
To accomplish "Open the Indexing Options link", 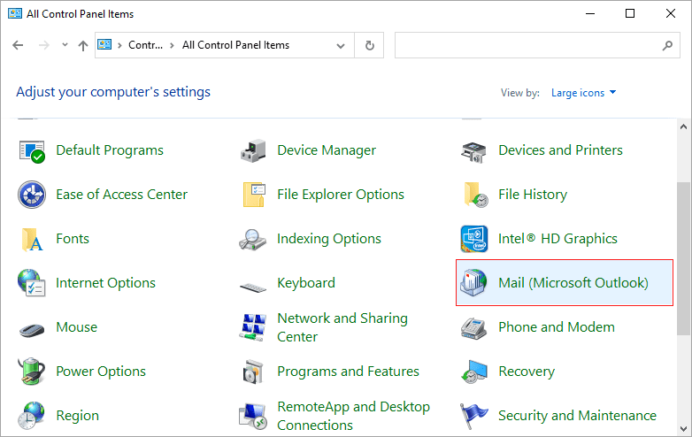I will [x=329, y=239].
